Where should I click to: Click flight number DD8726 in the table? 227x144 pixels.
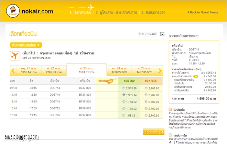click(55, 115)
